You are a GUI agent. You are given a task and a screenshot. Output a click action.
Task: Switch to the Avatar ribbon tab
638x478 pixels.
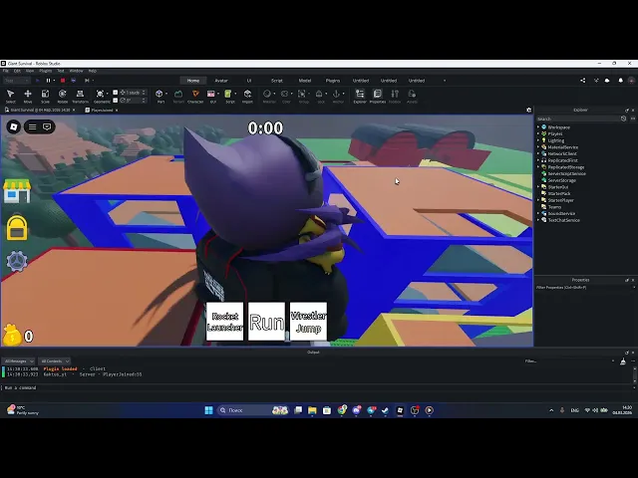pos(221,81)
